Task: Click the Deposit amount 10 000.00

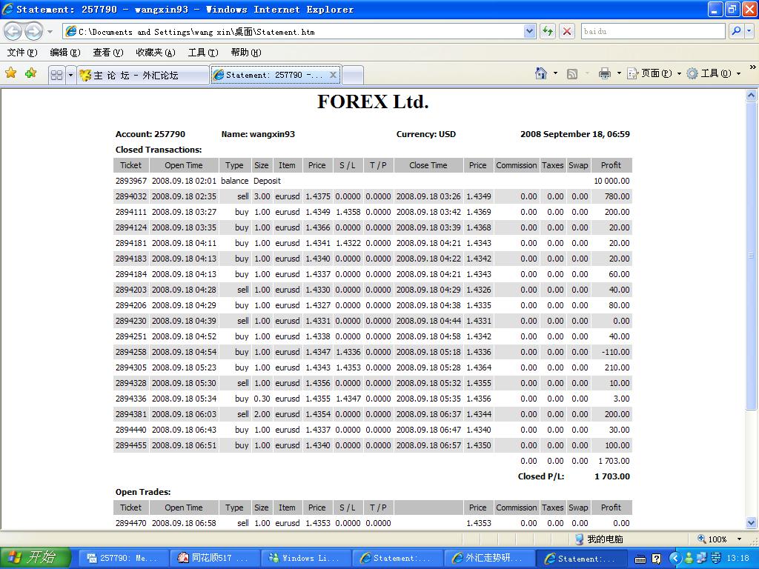Action: [x=611, y=181]
